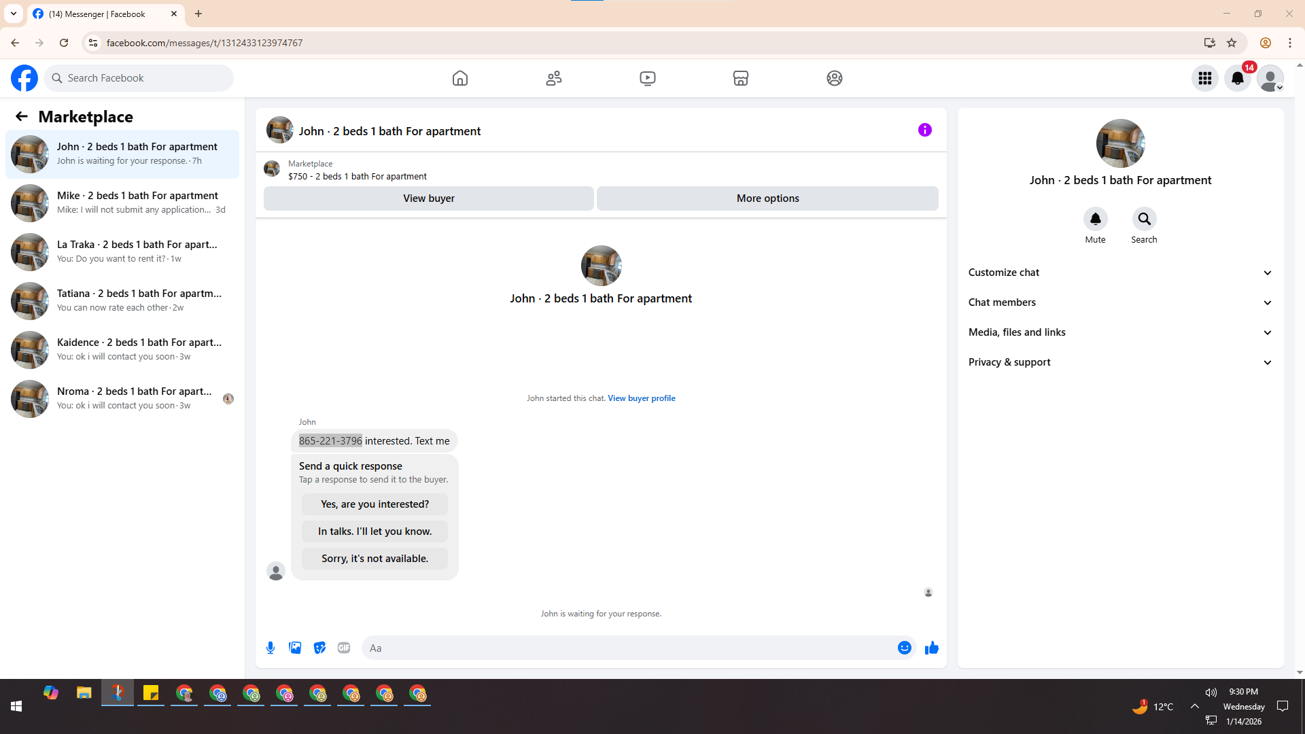Send quick response "Sorry, it's not available."
The height and width of the screenshot is (734, 1305).
pos(375,559)
